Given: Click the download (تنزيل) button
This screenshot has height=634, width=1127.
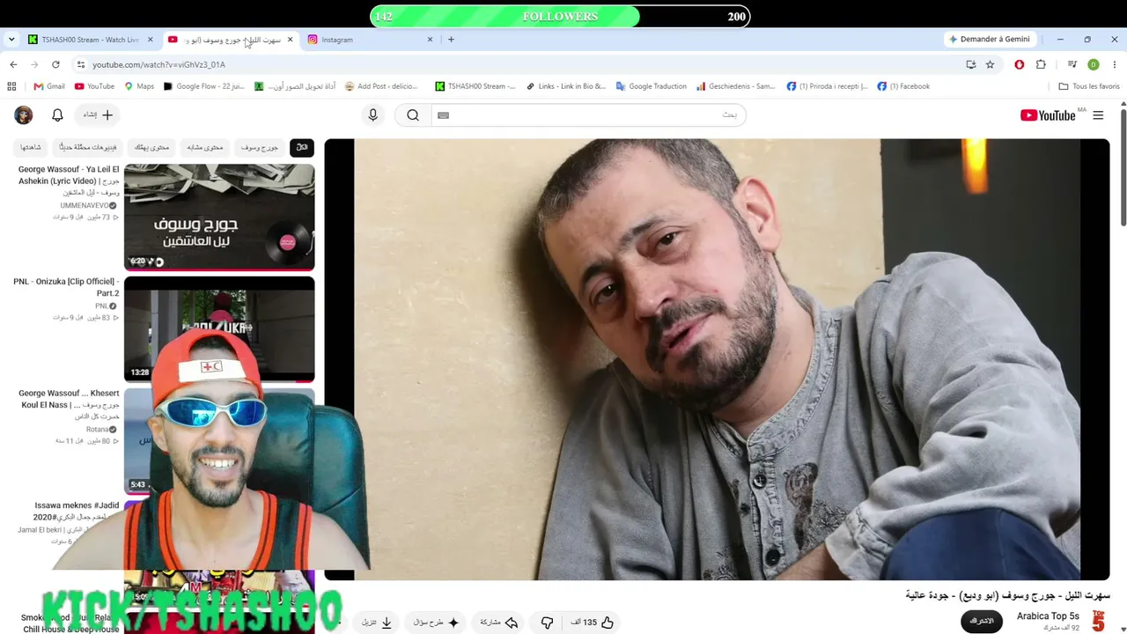Looking at the screenshot, I should pyautogui.click(x=377, y=623).
